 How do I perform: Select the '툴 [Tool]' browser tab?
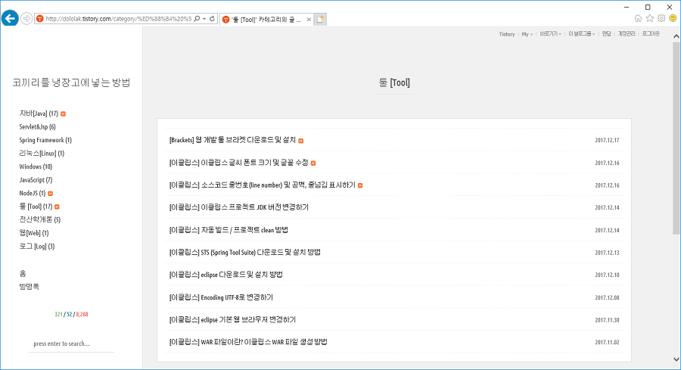(x=266, y=20)
